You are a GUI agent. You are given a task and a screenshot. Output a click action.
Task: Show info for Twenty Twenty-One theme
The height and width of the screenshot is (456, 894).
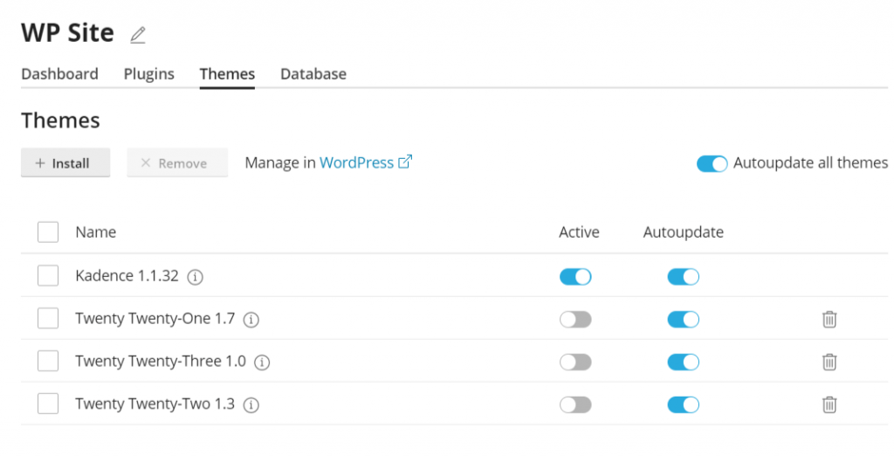251,320
